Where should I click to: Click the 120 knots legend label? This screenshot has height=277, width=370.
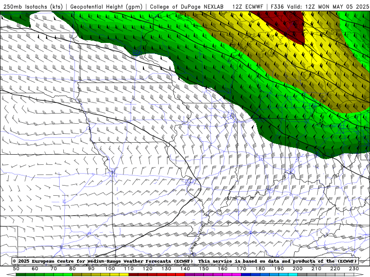[148, 269]
